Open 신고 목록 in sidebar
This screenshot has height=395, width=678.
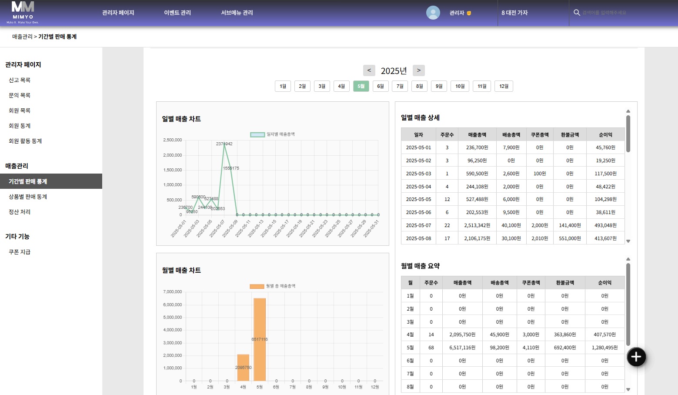20,80
